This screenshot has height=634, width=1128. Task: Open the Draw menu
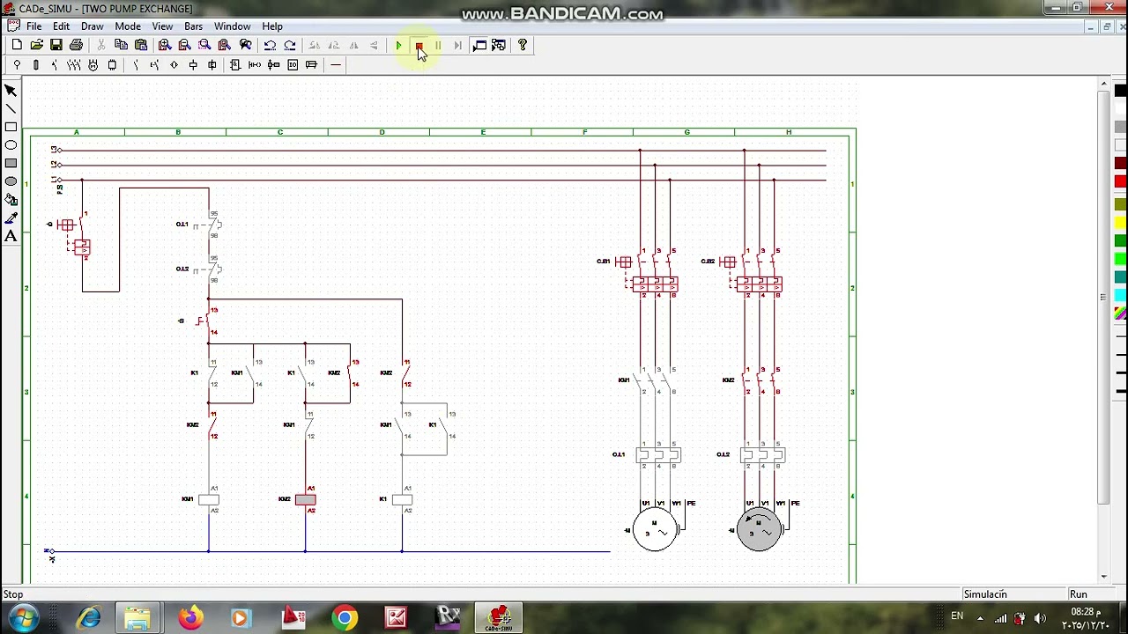tap(93, 26)
